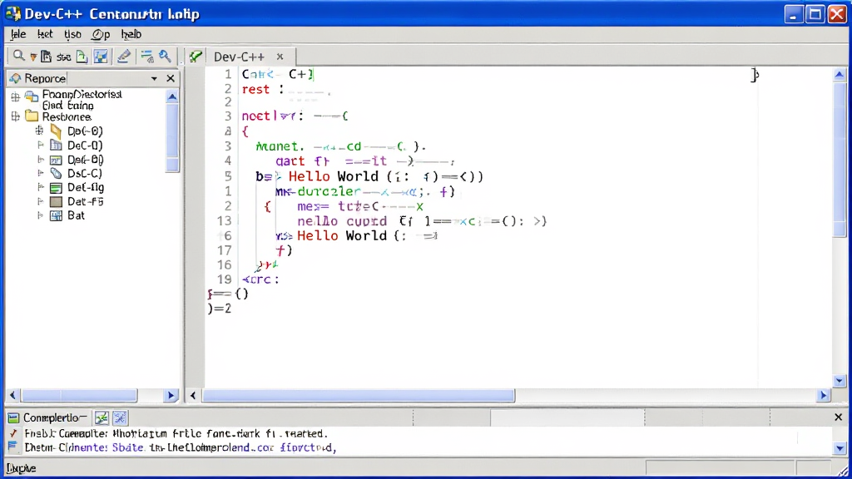The image size is (852, 479).
Task: Open the orange arrow beside the search icon
Action: click(33, 57)
